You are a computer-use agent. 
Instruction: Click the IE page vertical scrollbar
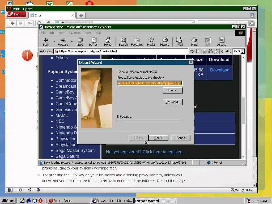click(243, 107)
